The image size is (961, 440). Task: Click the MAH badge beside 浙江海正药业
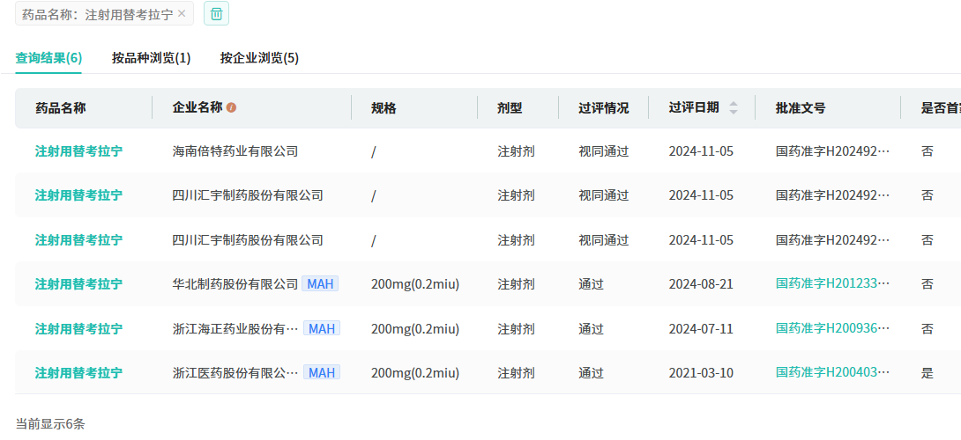click(x=322, y=328)
